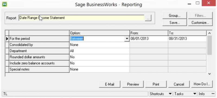The height and width of the screenshot is (98, 217).
Task: Open the How Do I... help
Action: (x=202, y=84)
